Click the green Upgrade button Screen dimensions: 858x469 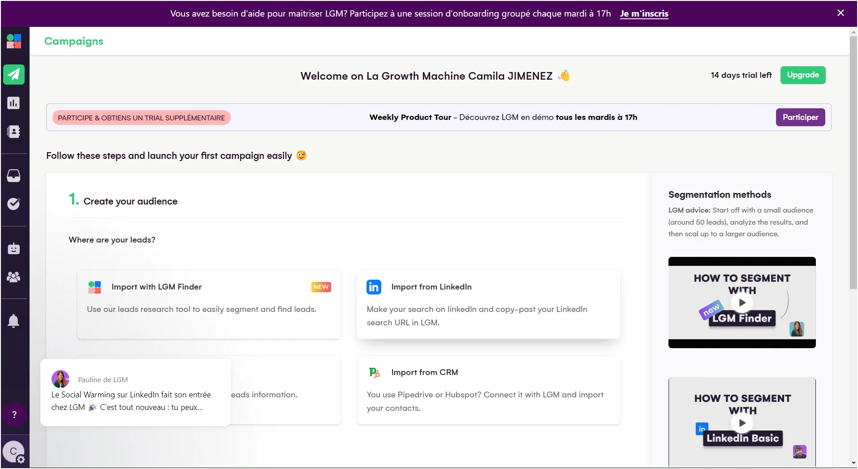(803, 75)
